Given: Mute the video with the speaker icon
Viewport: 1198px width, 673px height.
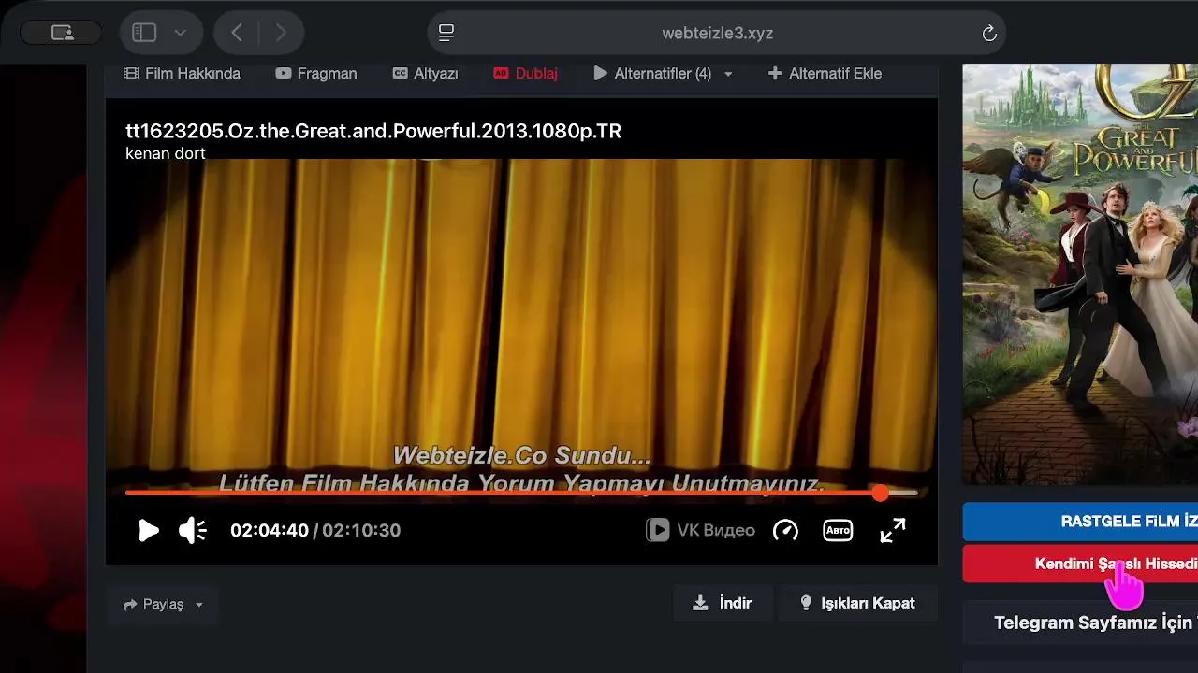Looking at the screenshot, I should click(193, 531).
